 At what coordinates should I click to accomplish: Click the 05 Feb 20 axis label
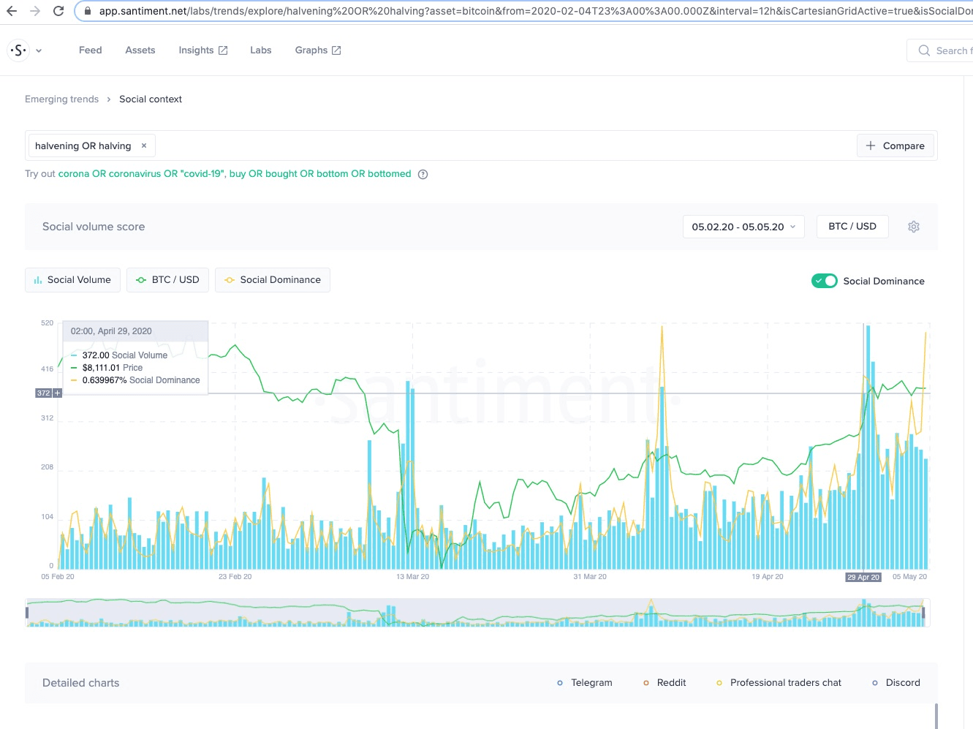click(x=58, y=577)
